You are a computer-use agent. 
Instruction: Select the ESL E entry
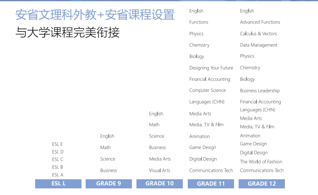pyautogui.click(x=57, y=144)
